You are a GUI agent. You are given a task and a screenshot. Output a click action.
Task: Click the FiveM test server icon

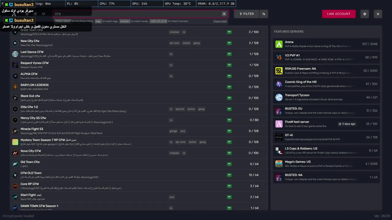(x=279, y=124)
